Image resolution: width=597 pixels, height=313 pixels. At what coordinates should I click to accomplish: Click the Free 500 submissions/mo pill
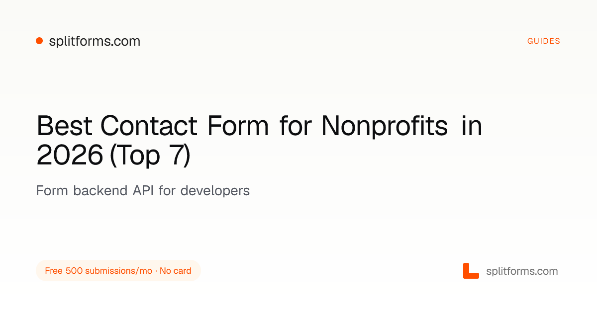[118, 271]
